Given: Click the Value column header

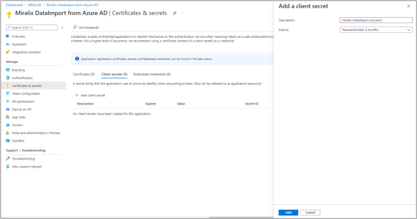Looking at the screenshot, I should (181, 104).
